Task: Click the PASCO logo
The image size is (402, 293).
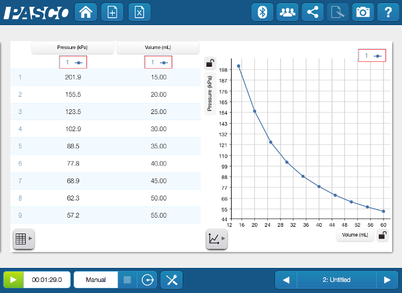Action: (36, 12)
